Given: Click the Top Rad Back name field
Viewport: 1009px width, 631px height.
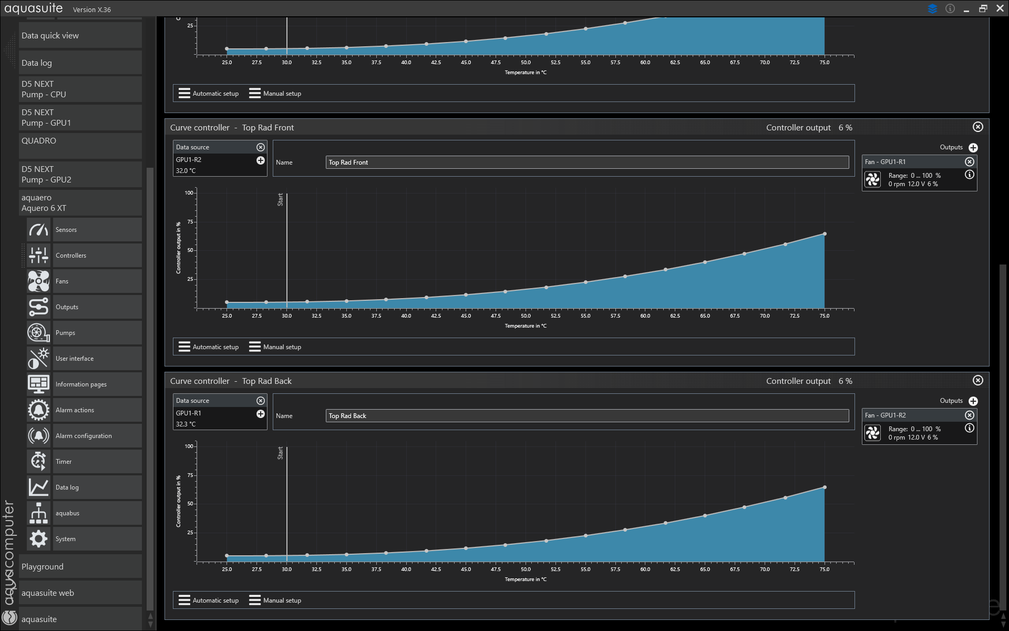Looking at the screenshot, I should pos(586,416).
